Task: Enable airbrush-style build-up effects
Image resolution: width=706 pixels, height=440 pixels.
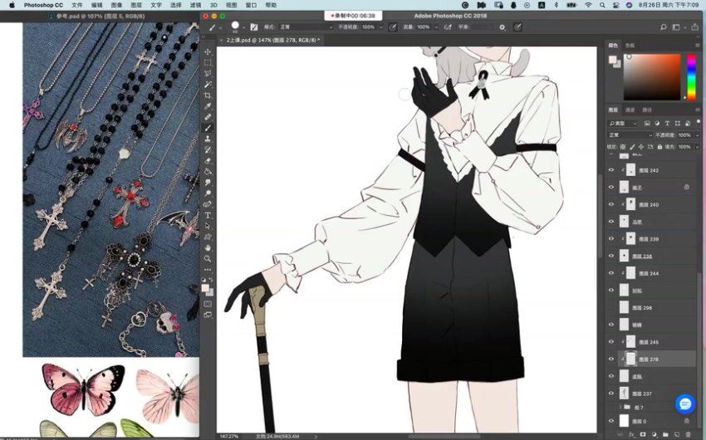Action: coord(448,27)
